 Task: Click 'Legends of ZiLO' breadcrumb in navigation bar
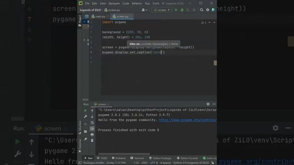(90, 10)
